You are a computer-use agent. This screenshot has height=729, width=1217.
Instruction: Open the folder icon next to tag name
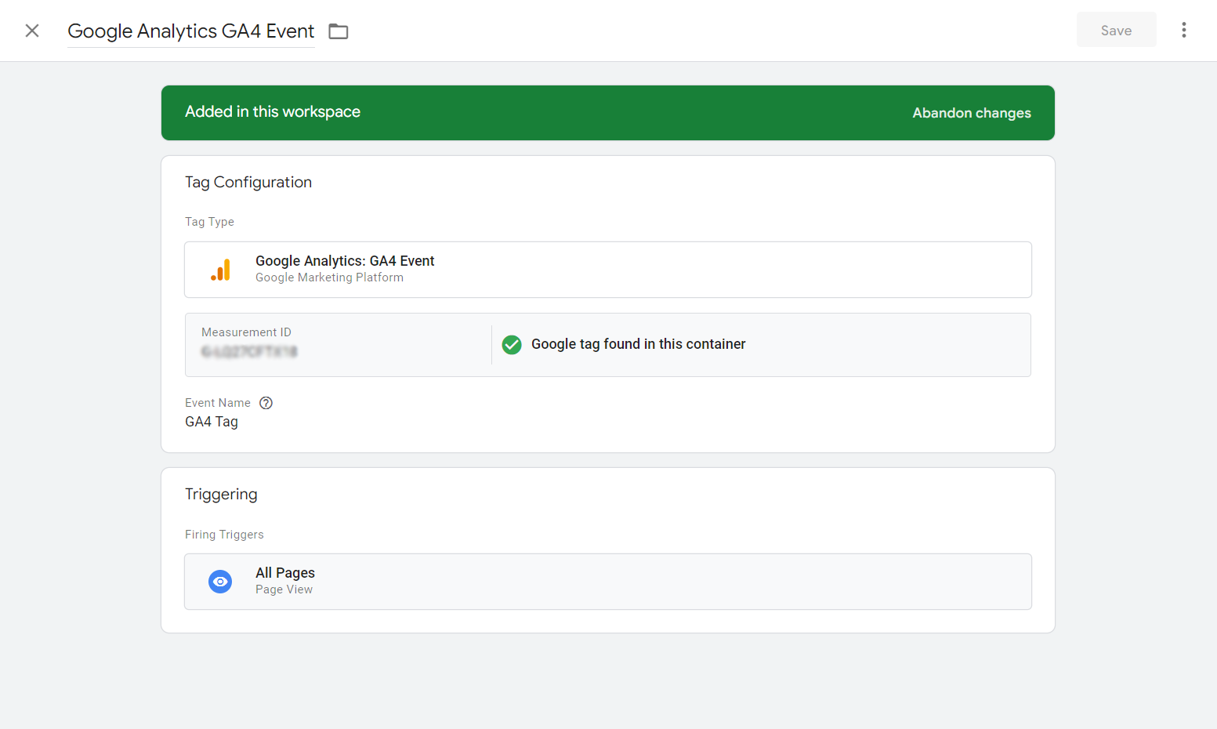(x=339, y=31)
